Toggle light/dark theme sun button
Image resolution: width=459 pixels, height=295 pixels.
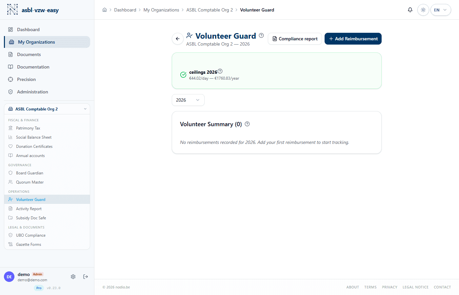click(423, 10)
